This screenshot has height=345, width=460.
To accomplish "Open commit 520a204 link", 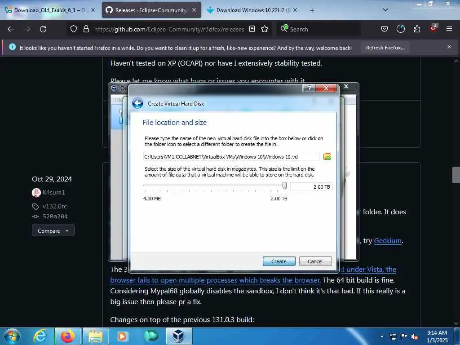I will point(55,217).
